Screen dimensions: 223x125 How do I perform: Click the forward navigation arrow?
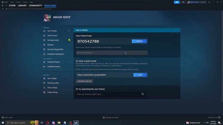coord(6,6)
